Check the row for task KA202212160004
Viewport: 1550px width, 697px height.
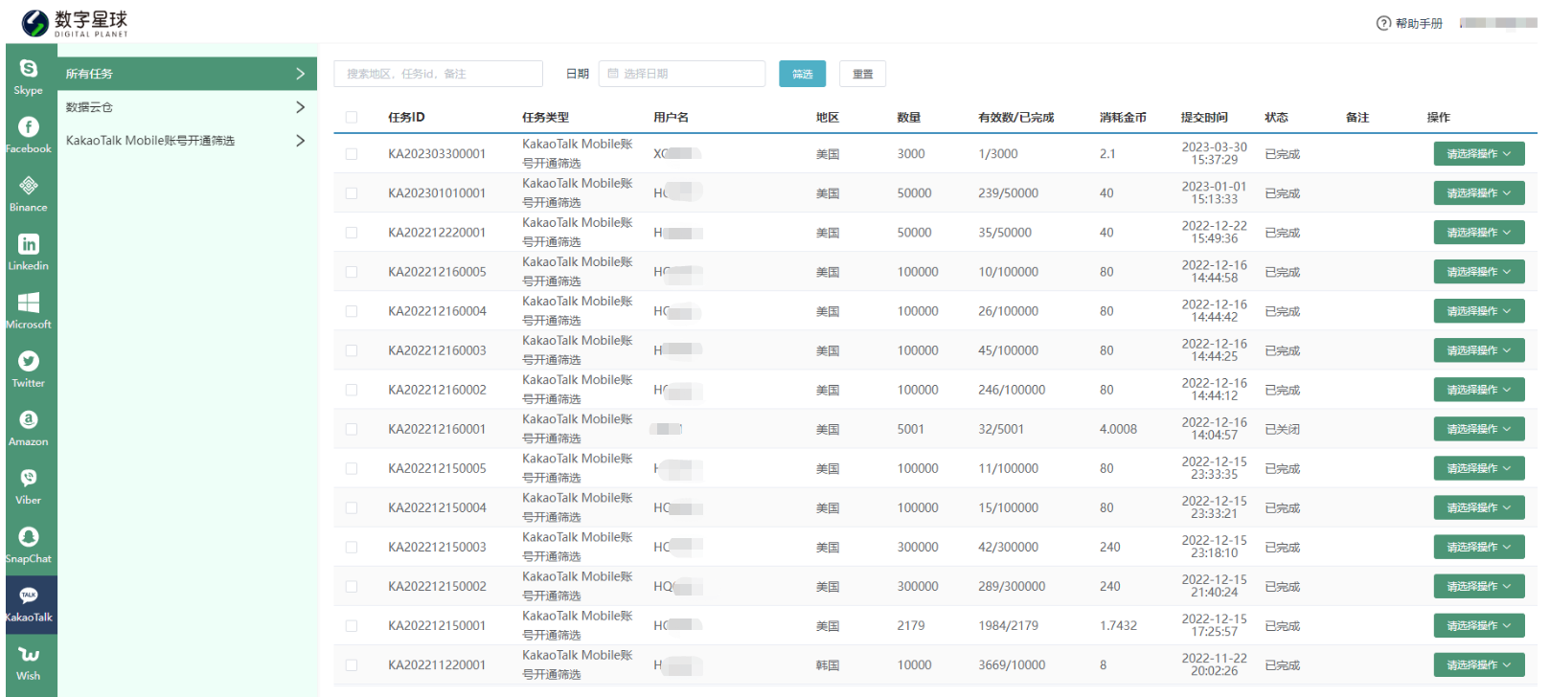352,311
